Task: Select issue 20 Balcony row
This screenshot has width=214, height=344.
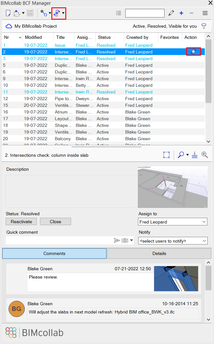Action: click(x=103, y=139)
